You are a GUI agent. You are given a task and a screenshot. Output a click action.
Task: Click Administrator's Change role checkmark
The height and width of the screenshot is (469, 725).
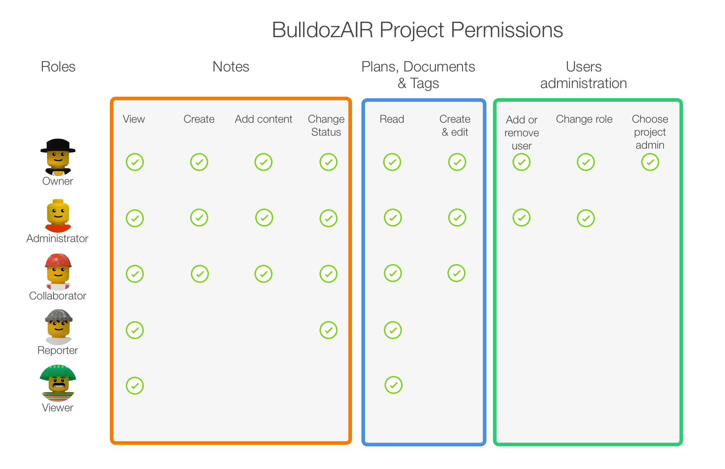pyautogui.click(x=585, y=218)
